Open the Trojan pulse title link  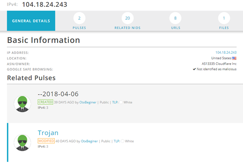click(48, 133)
